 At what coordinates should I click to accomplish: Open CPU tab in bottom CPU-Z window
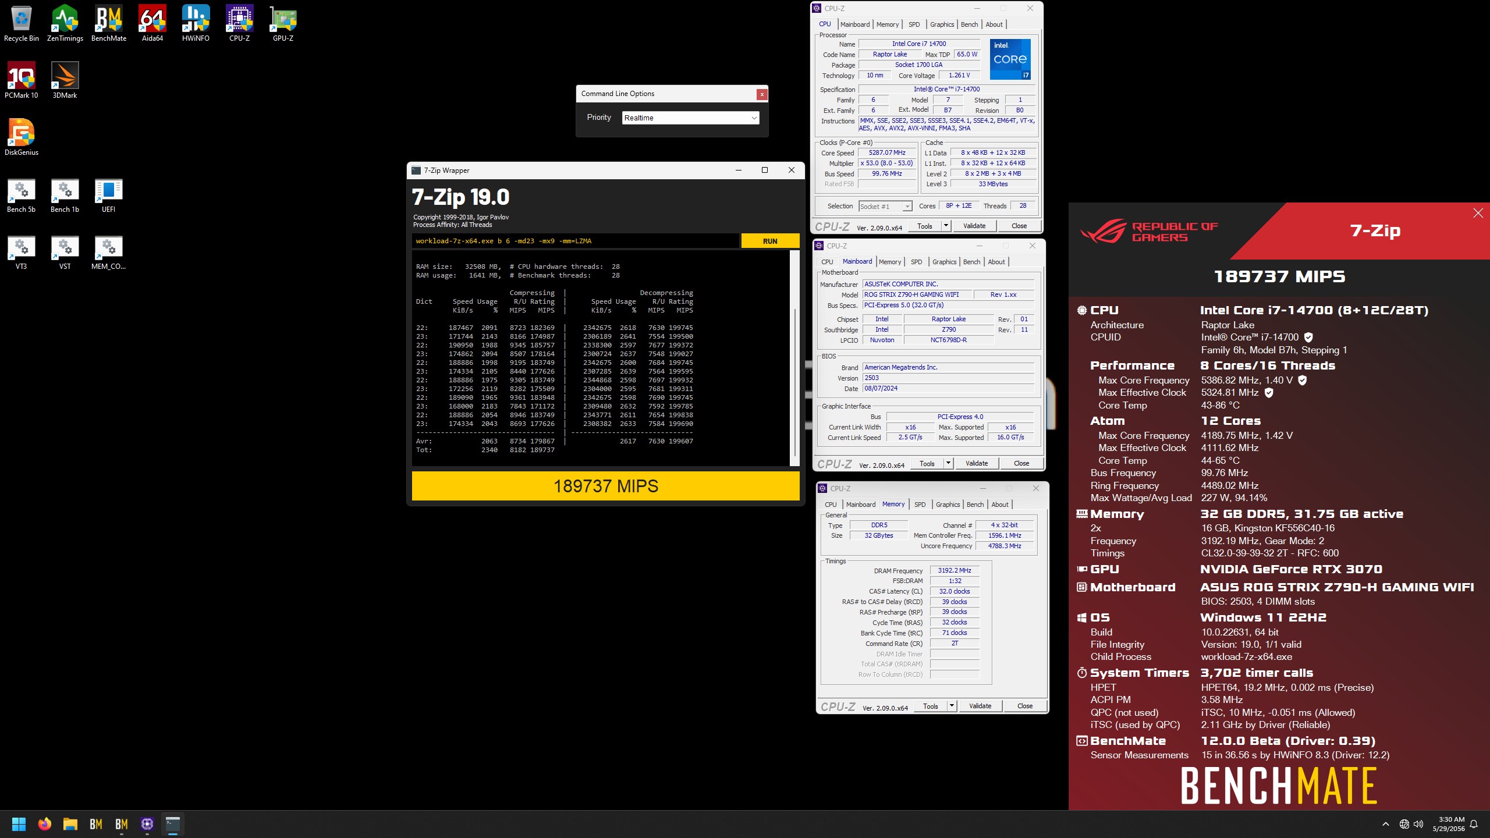[x=831, y=505]
